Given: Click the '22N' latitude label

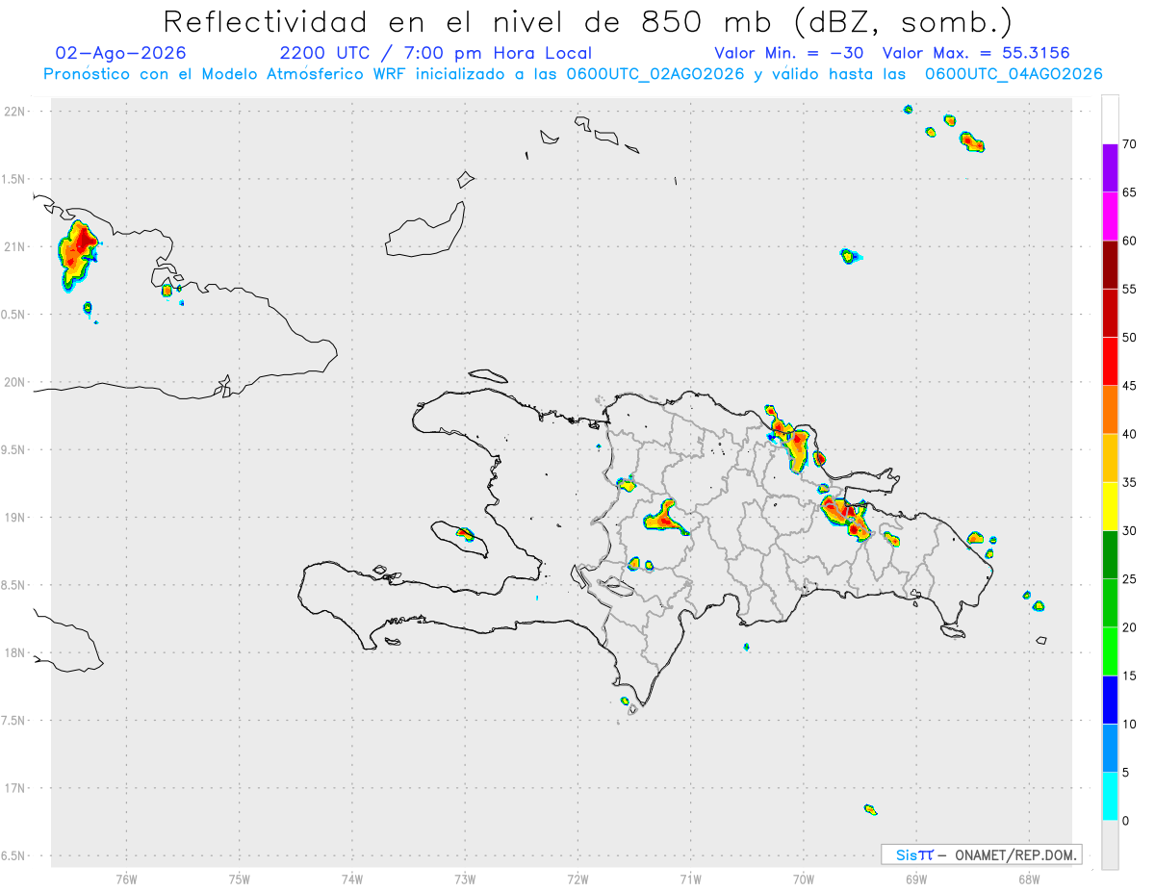Looking at the screenshot, I should [x=14, y=112].
